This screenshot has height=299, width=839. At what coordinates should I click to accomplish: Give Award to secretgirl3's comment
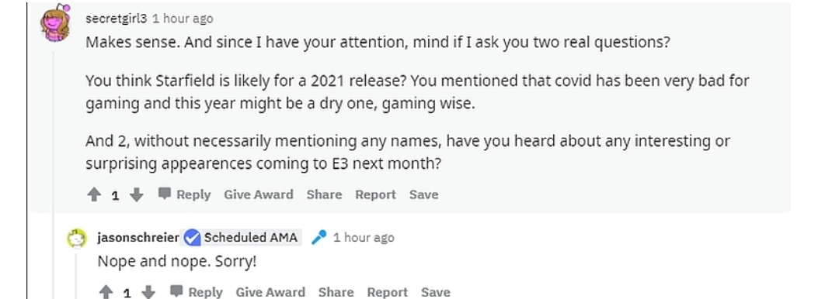coord(259,194)
